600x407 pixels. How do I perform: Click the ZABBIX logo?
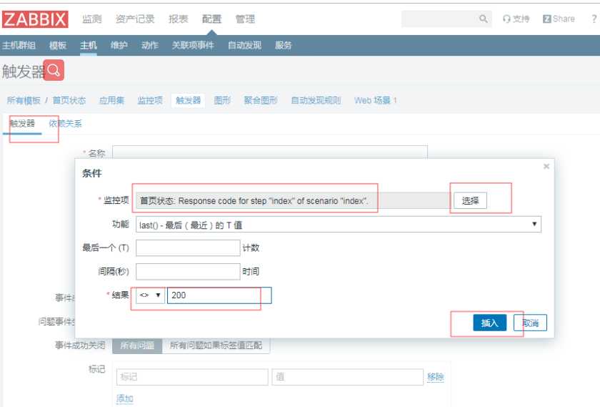tap(35, 19)
